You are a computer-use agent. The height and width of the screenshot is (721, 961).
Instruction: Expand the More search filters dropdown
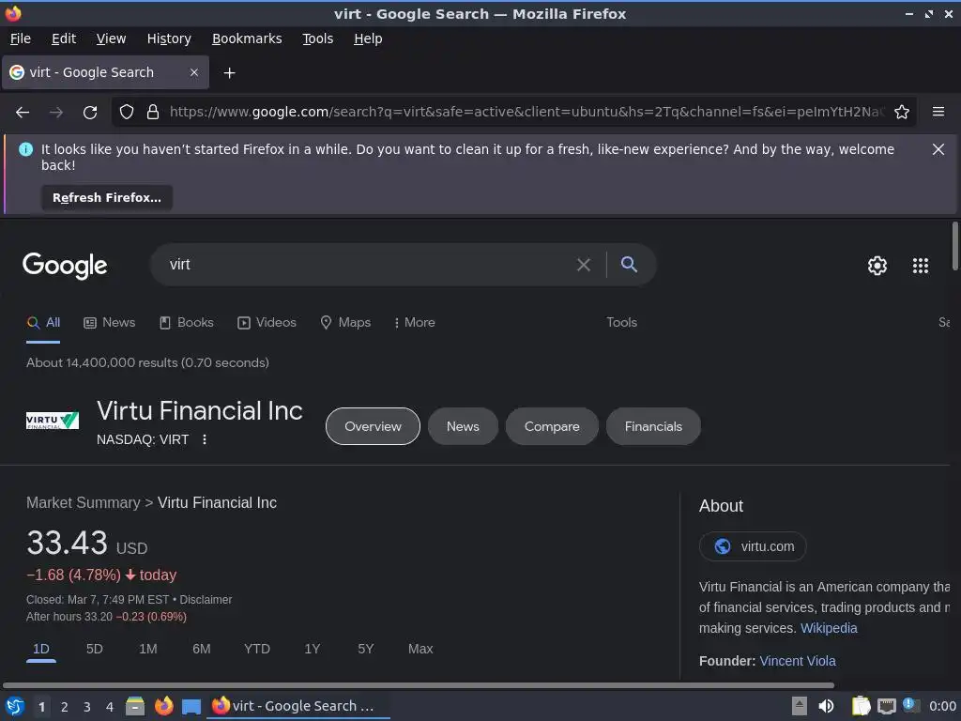pos(415,323)
